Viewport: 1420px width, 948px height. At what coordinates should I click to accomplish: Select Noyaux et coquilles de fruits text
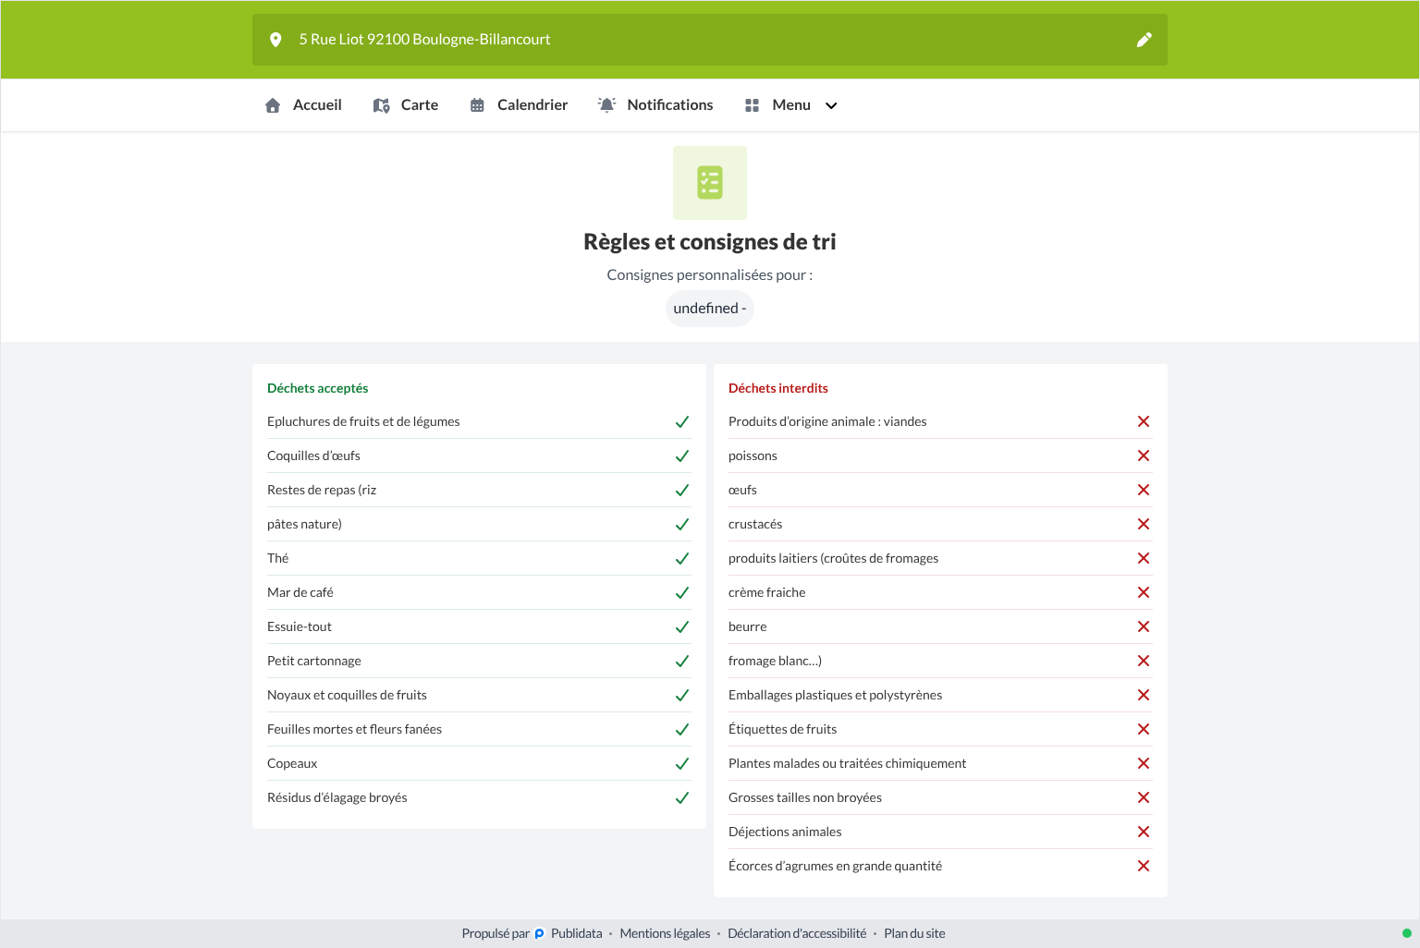click(x=347, y=695)
